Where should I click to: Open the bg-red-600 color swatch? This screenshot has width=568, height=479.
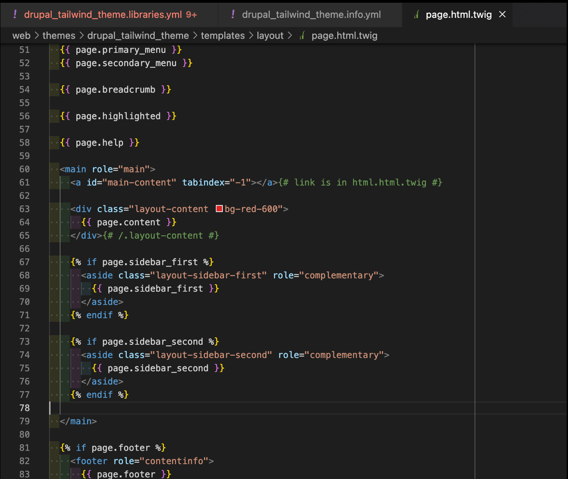point(219,208)
